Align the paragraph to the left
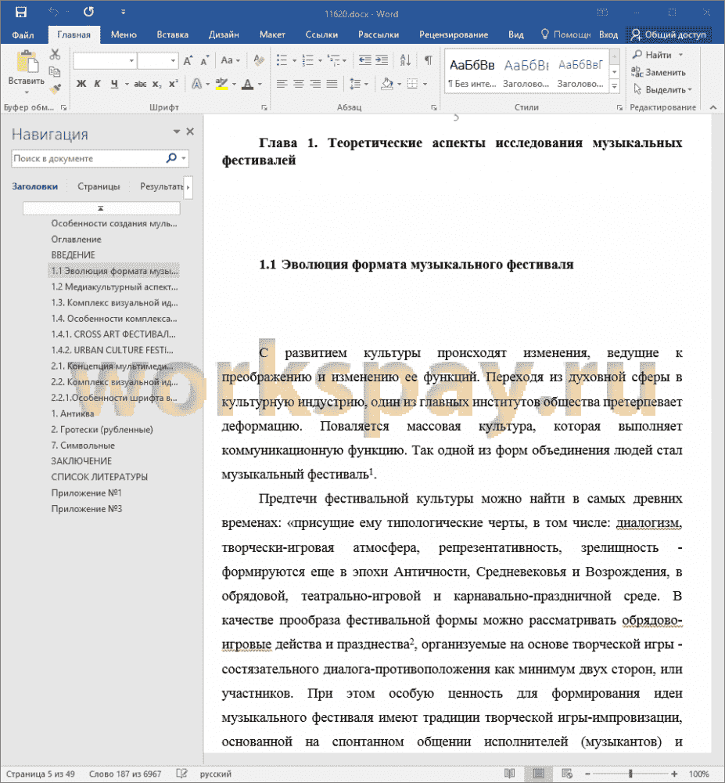The height and width of the screenshot is (783, 725). (x=282, y=84)
